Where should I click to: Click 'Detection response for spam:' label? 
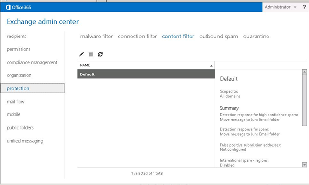coord(245,129)
